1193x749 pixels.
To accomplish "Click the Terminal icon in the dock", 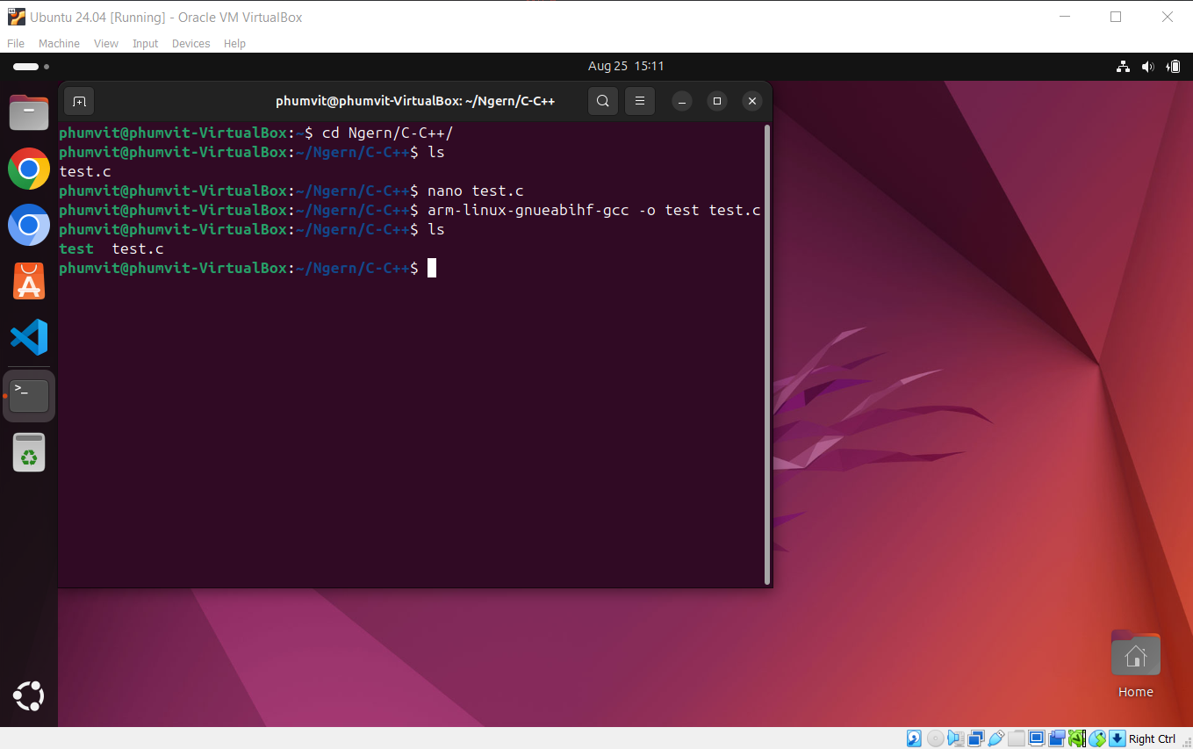I will [x=29, y=395].
